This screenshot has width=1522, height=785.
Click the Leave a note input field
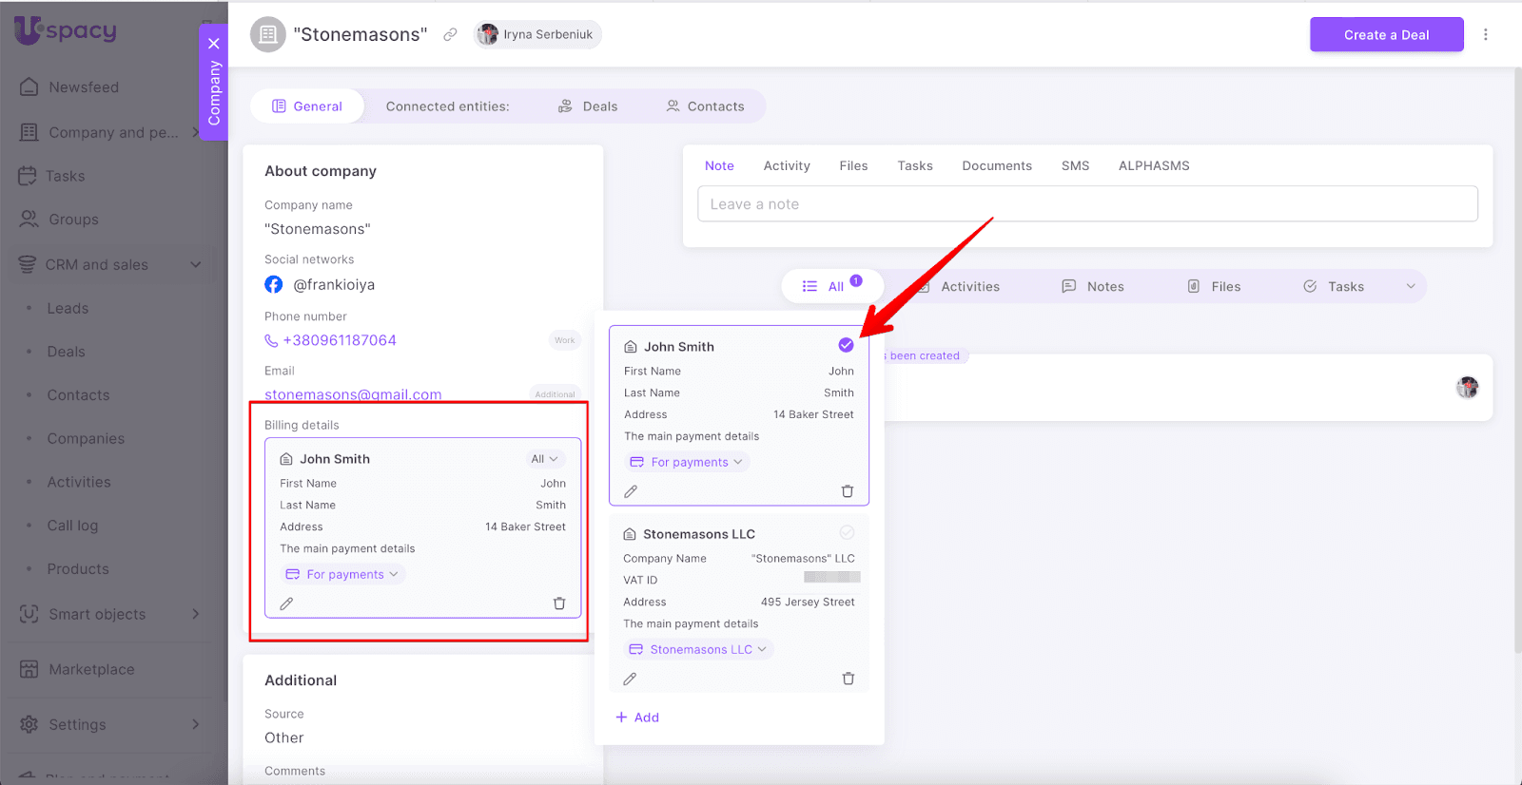pyautogui.click(x=1086, y=204)
